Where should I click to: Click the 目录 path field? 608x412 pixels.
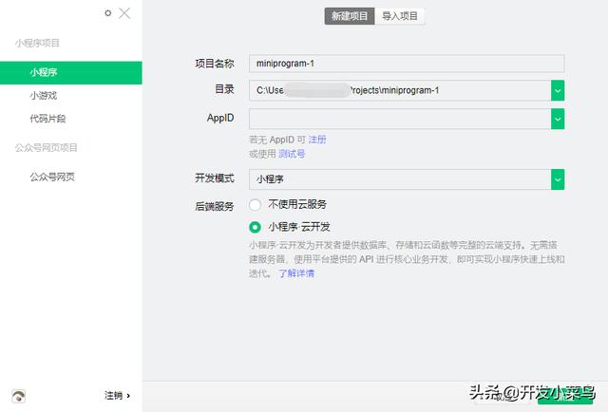[400, 90]
